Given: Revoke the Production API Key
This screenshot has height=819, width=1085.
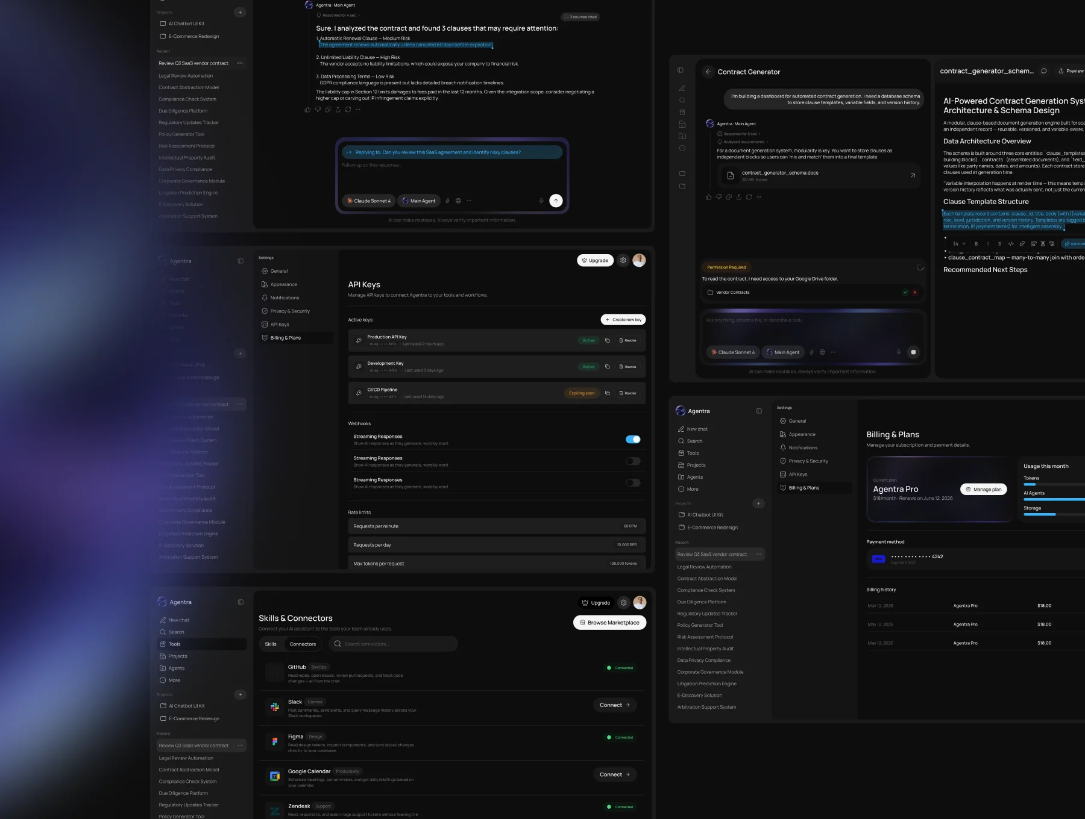Looking at the screenshot, I should coord(627,340).
